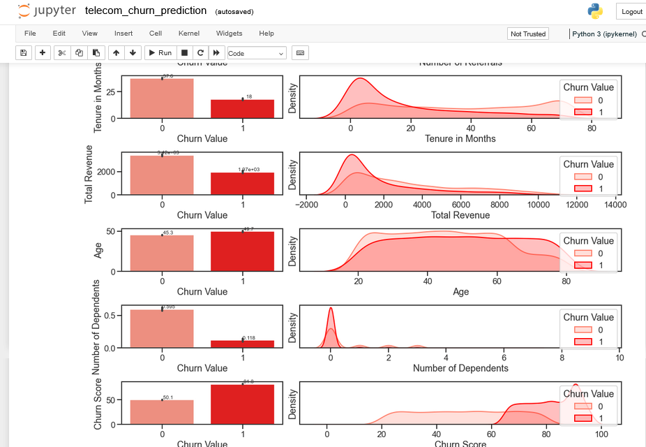Viewport: 646px width, 447px height.
Task: Rename notebook telecom_churn_prediction title
Action: (x=146, y=10)
